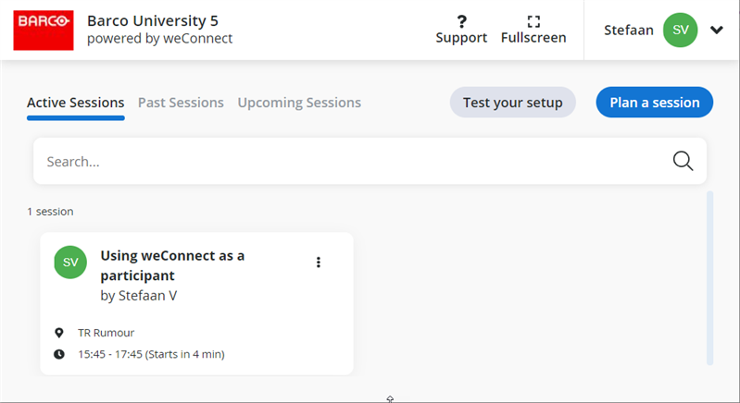The width and height of the screenshot is (740, 403).
Task: Switch to the Active Sessions tab
Action: tap(75, 103)
